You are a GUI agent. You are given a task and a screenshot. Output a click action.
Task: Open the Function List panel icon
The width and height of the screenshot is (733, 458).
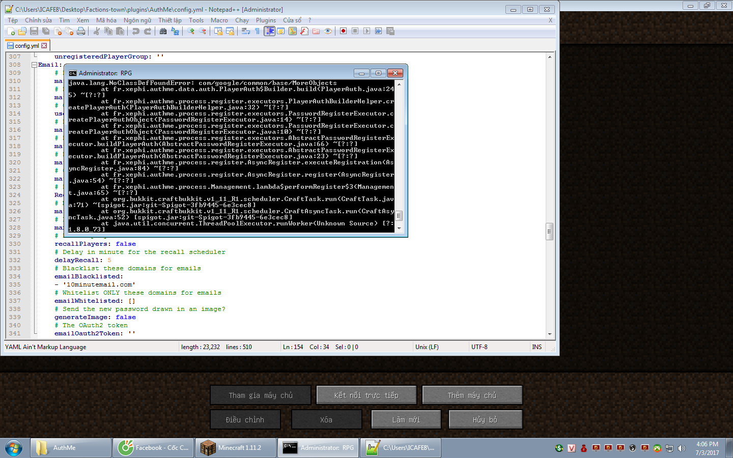304,31
